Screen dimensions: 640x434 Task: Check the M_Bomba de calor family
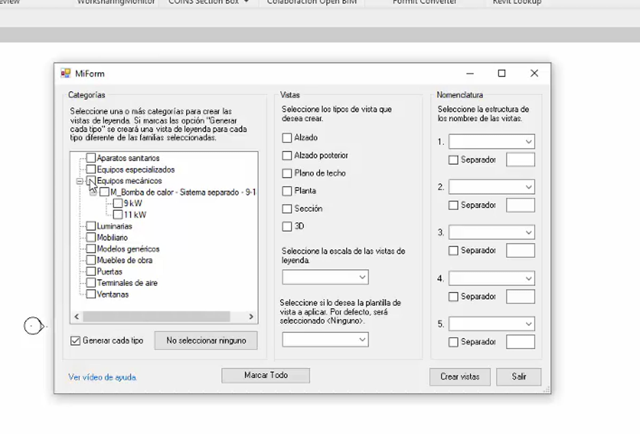(104, 192)
